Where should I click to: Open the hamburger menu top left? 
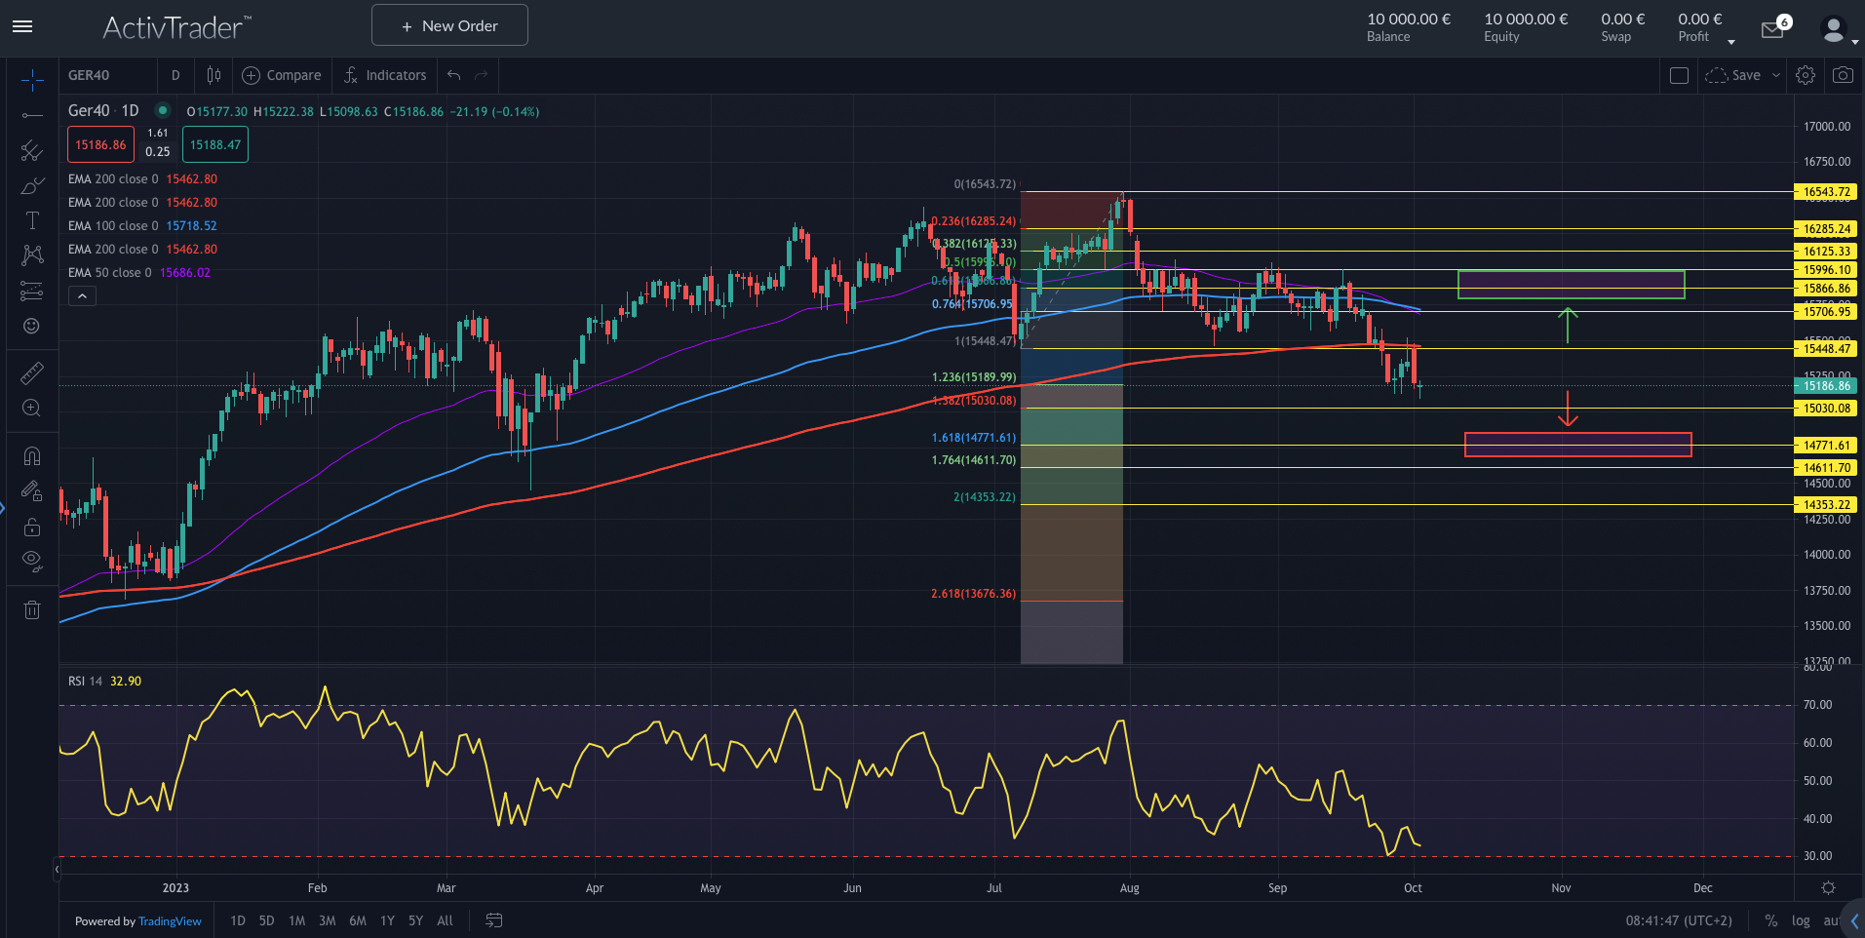(x=21, y=26)
